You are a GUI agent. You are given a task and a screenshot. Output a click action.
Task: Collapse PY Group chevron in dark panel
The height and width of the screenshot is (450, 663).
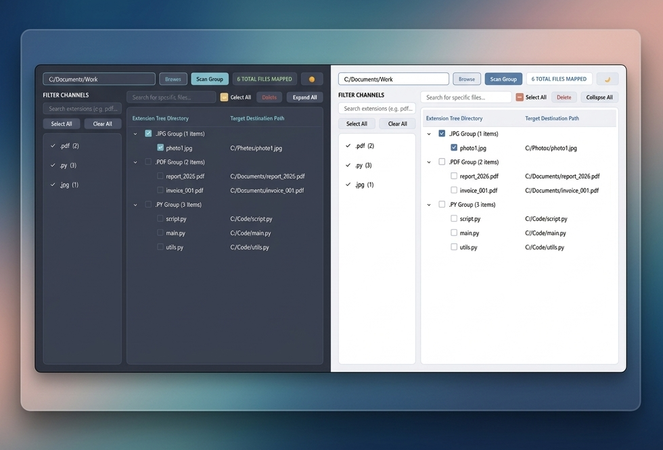(x=135, y=205)
